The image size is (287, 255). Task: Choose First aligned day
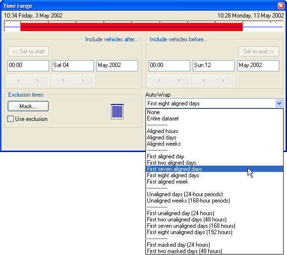(215, 156)
